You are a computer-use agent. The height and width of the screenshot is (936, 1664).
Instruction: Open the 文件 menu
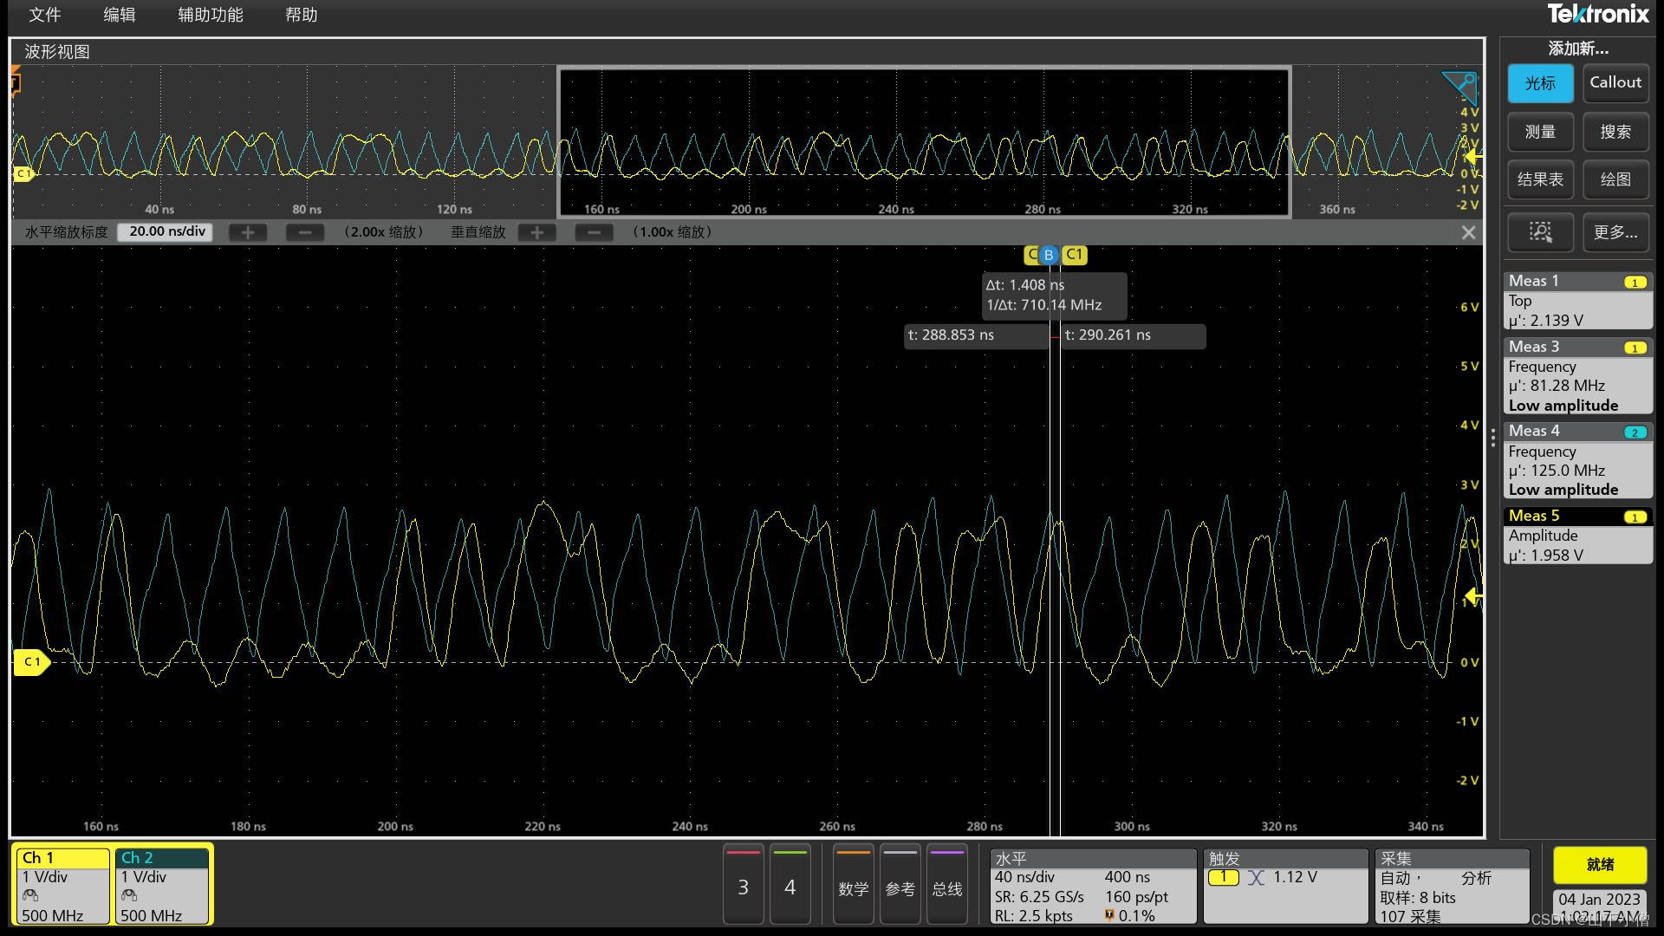click(45, 15)
